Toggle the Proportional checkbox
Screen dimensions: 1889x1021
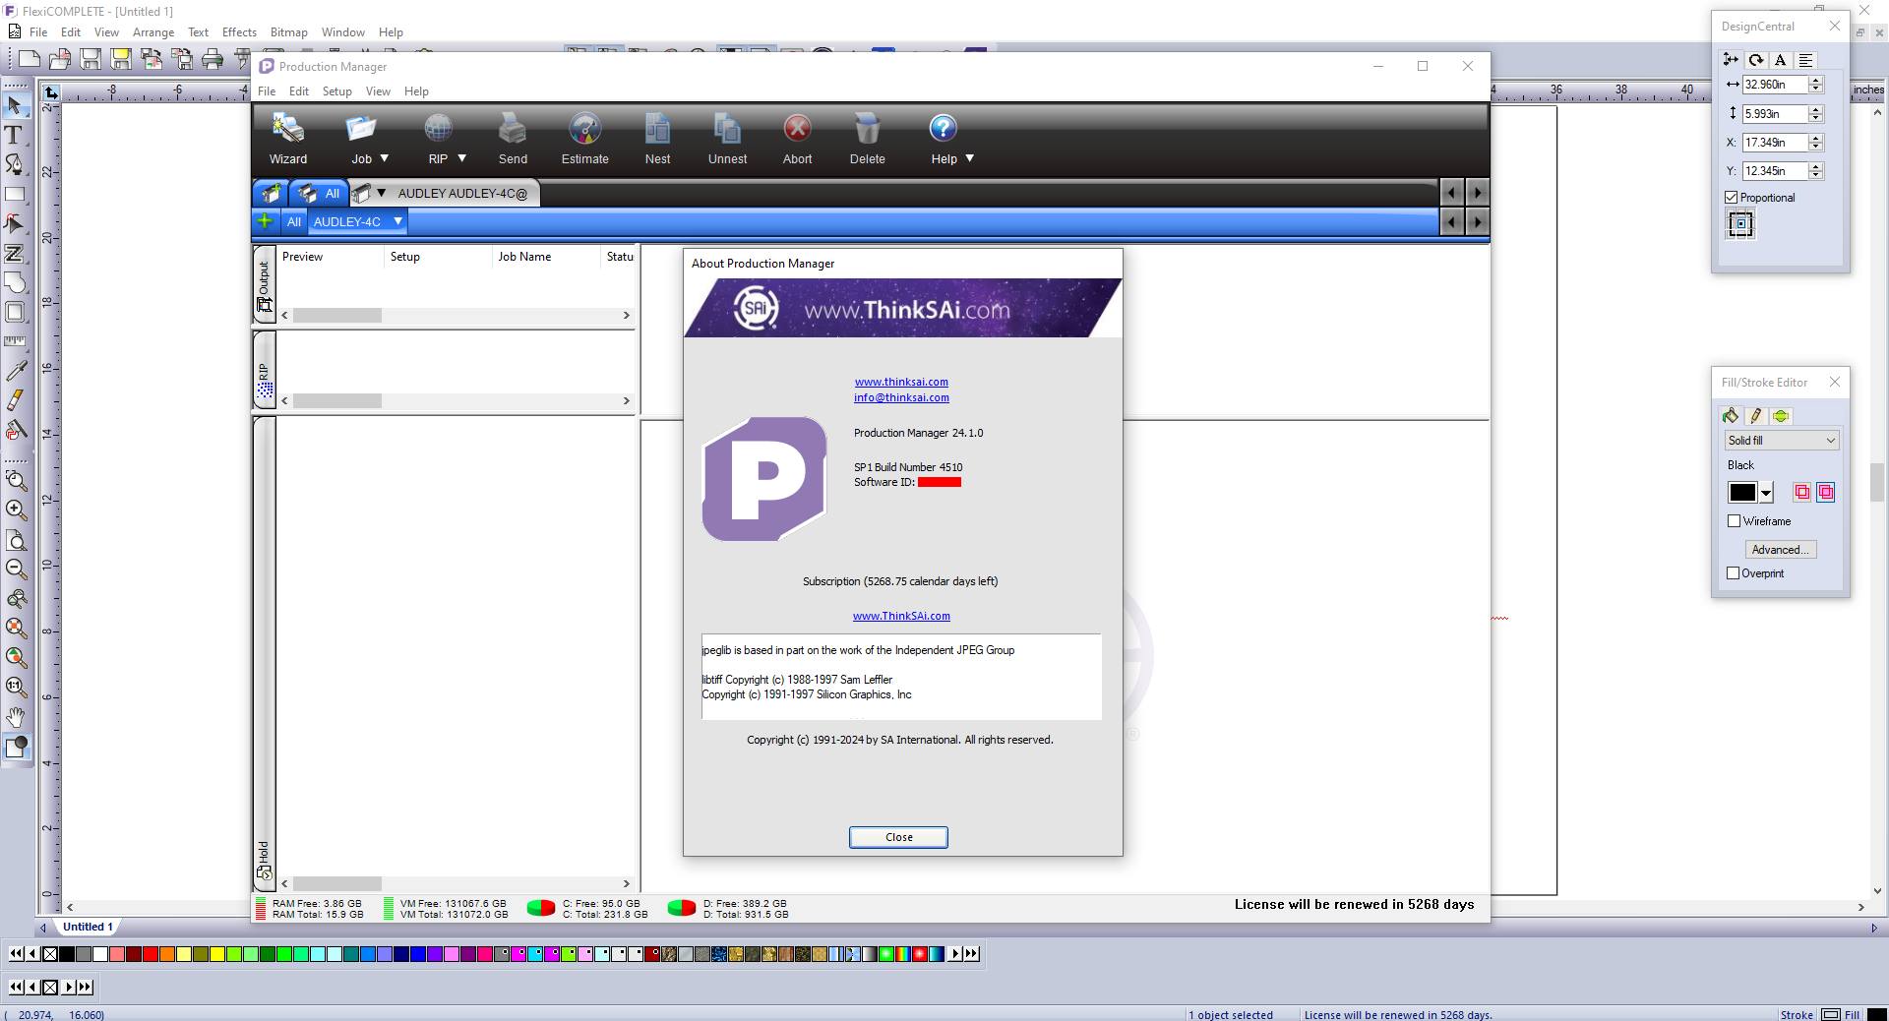[1732, 198]
